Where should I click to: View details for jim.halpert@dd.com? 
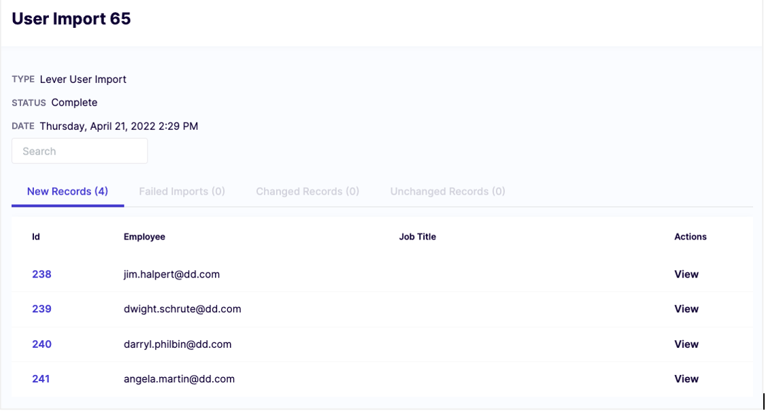(x=686, y=274)
